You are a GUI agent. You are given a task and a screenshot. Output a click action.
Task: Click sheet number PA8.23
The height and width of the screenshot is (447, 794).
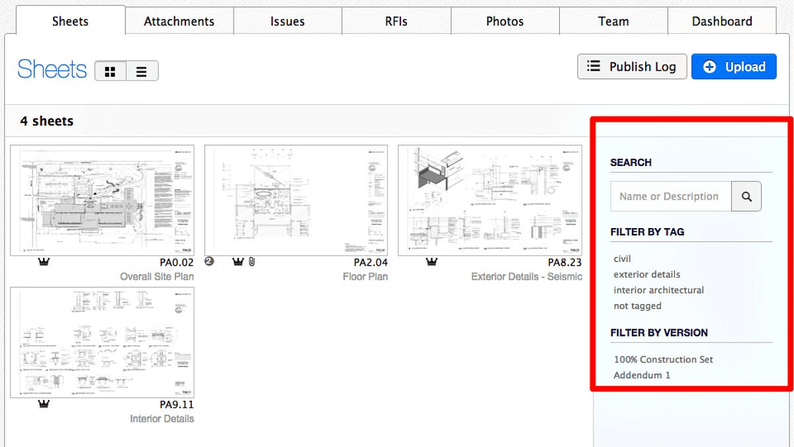(x=564, y=263)
